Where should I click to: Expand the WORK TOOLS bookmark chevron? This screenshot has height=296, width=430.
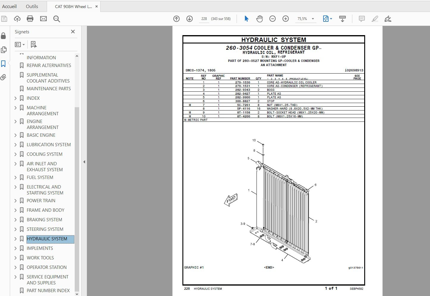pyautogui.click(x=15, y=258)
